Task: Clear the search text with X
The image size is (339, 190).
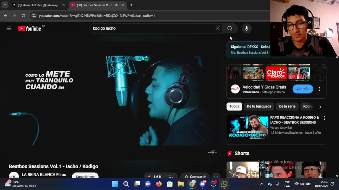Action: point(218,28)
